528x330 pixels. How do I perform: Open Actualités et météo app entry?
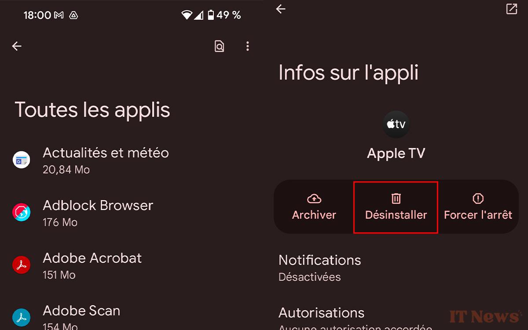(132, 160)
